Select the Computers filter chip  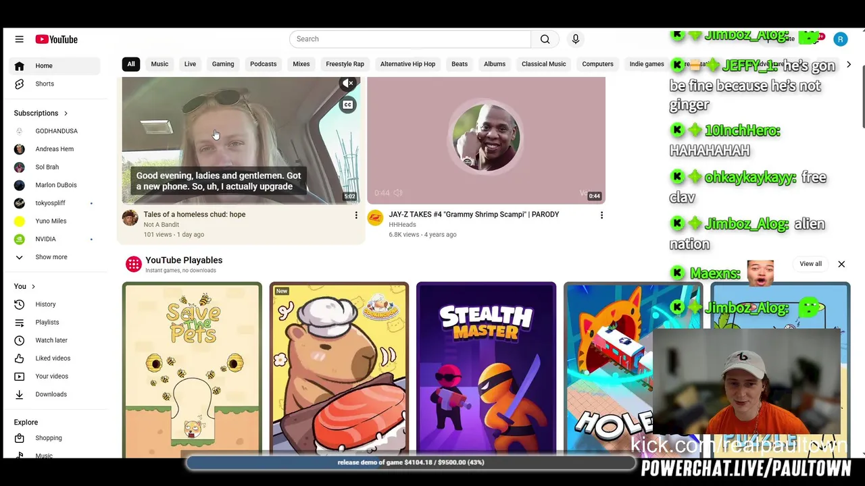tap(597, 64)
